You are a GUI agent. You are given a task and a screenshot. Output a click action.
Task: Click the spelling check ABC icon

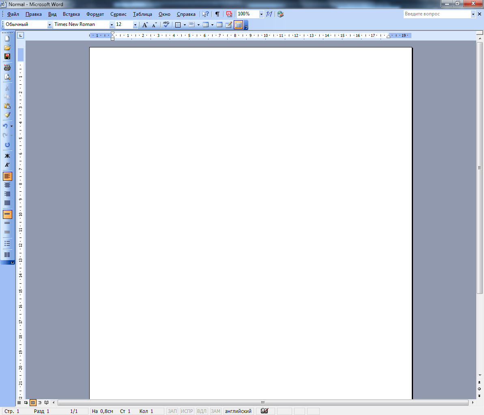click(166, 25)
